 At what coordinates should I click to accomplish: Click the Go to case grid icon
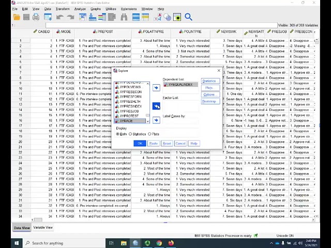(x=83, y=17)
